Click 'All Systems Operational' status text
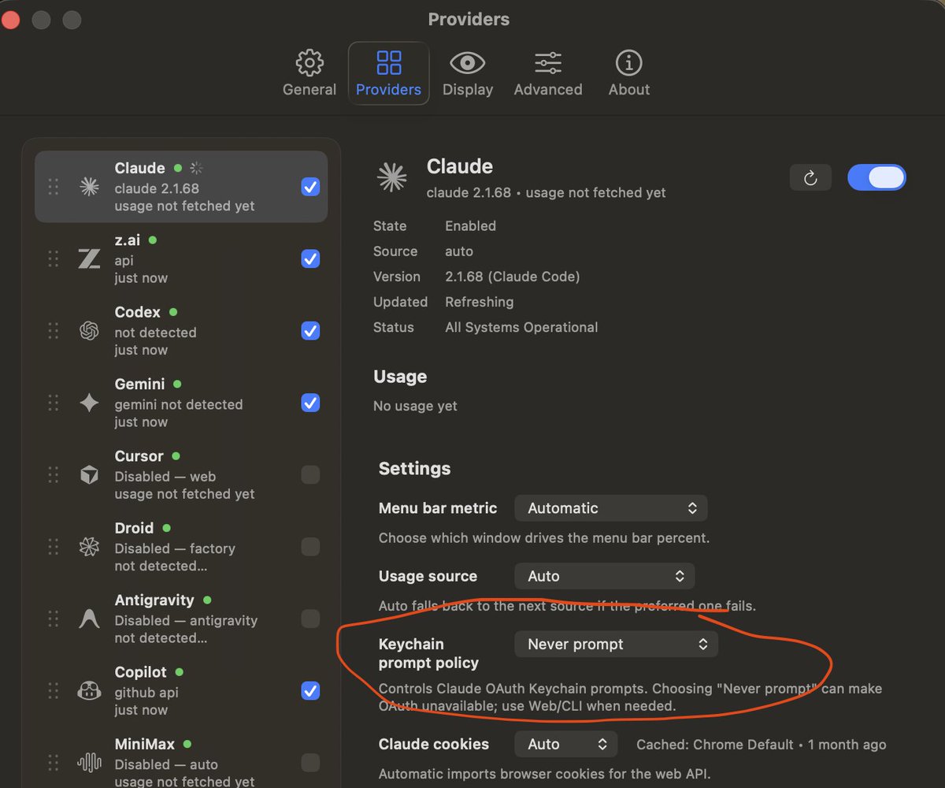945x788 pixels. pos(521,327)
